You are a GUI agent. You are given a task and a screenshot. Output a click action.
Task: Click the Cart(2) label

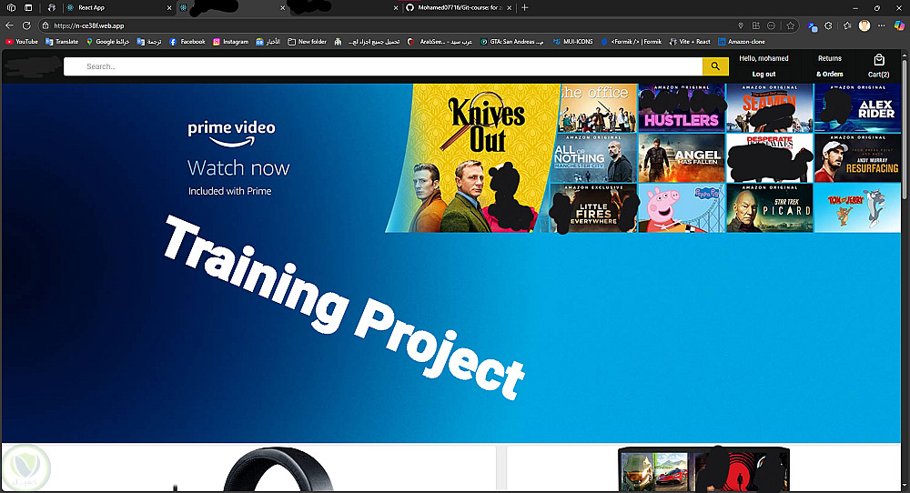point(878,75)
